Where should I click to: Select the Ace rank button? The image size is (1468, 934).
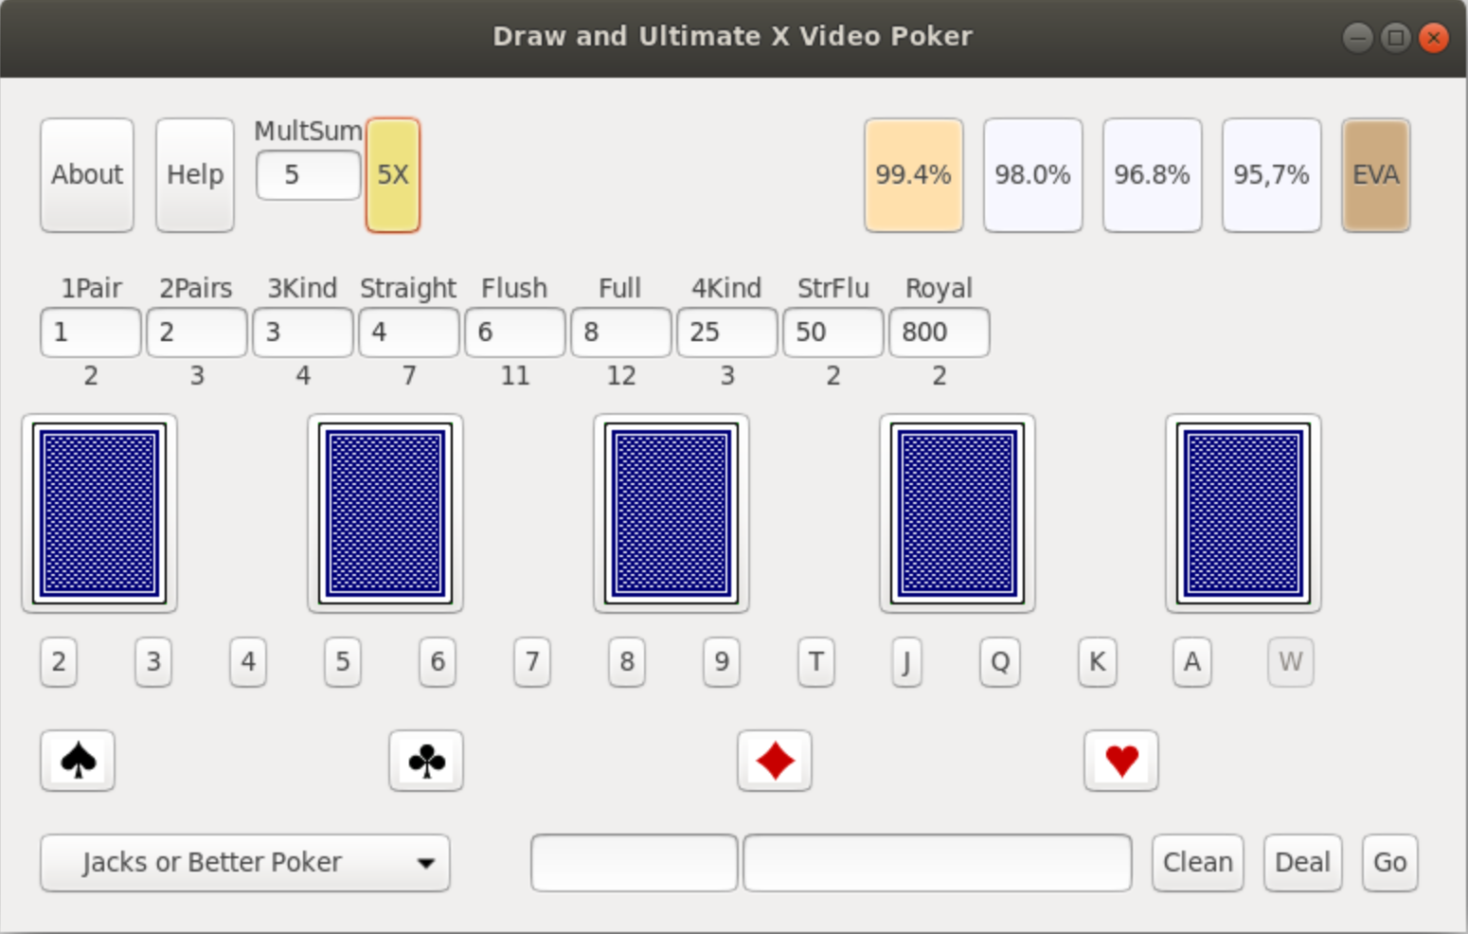point(1192,661)
